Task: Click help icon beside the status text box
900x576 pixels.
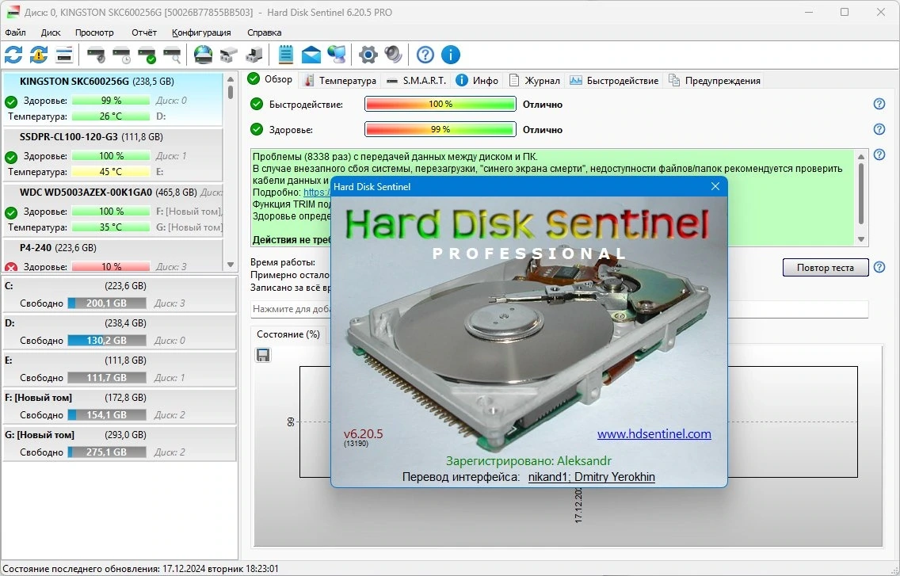Action: [x=879, y=154]
